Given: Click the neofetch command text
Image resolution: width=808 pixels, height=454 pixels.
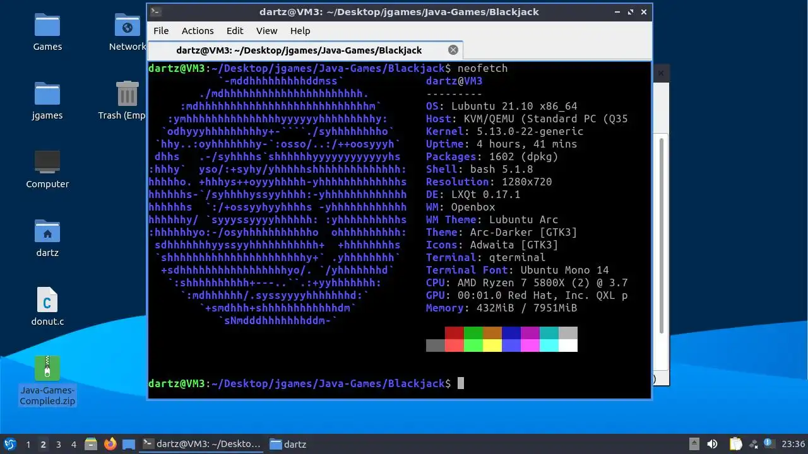Looking at the screenshot, I should [483, 68].
